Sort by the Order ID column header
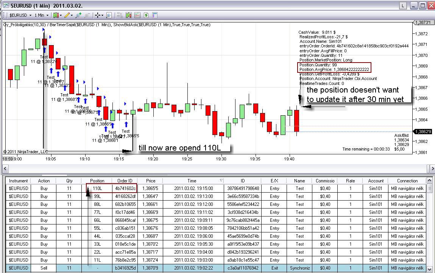Image resolution: width=435 pixels, height=273 pixels. pos(125,181)
